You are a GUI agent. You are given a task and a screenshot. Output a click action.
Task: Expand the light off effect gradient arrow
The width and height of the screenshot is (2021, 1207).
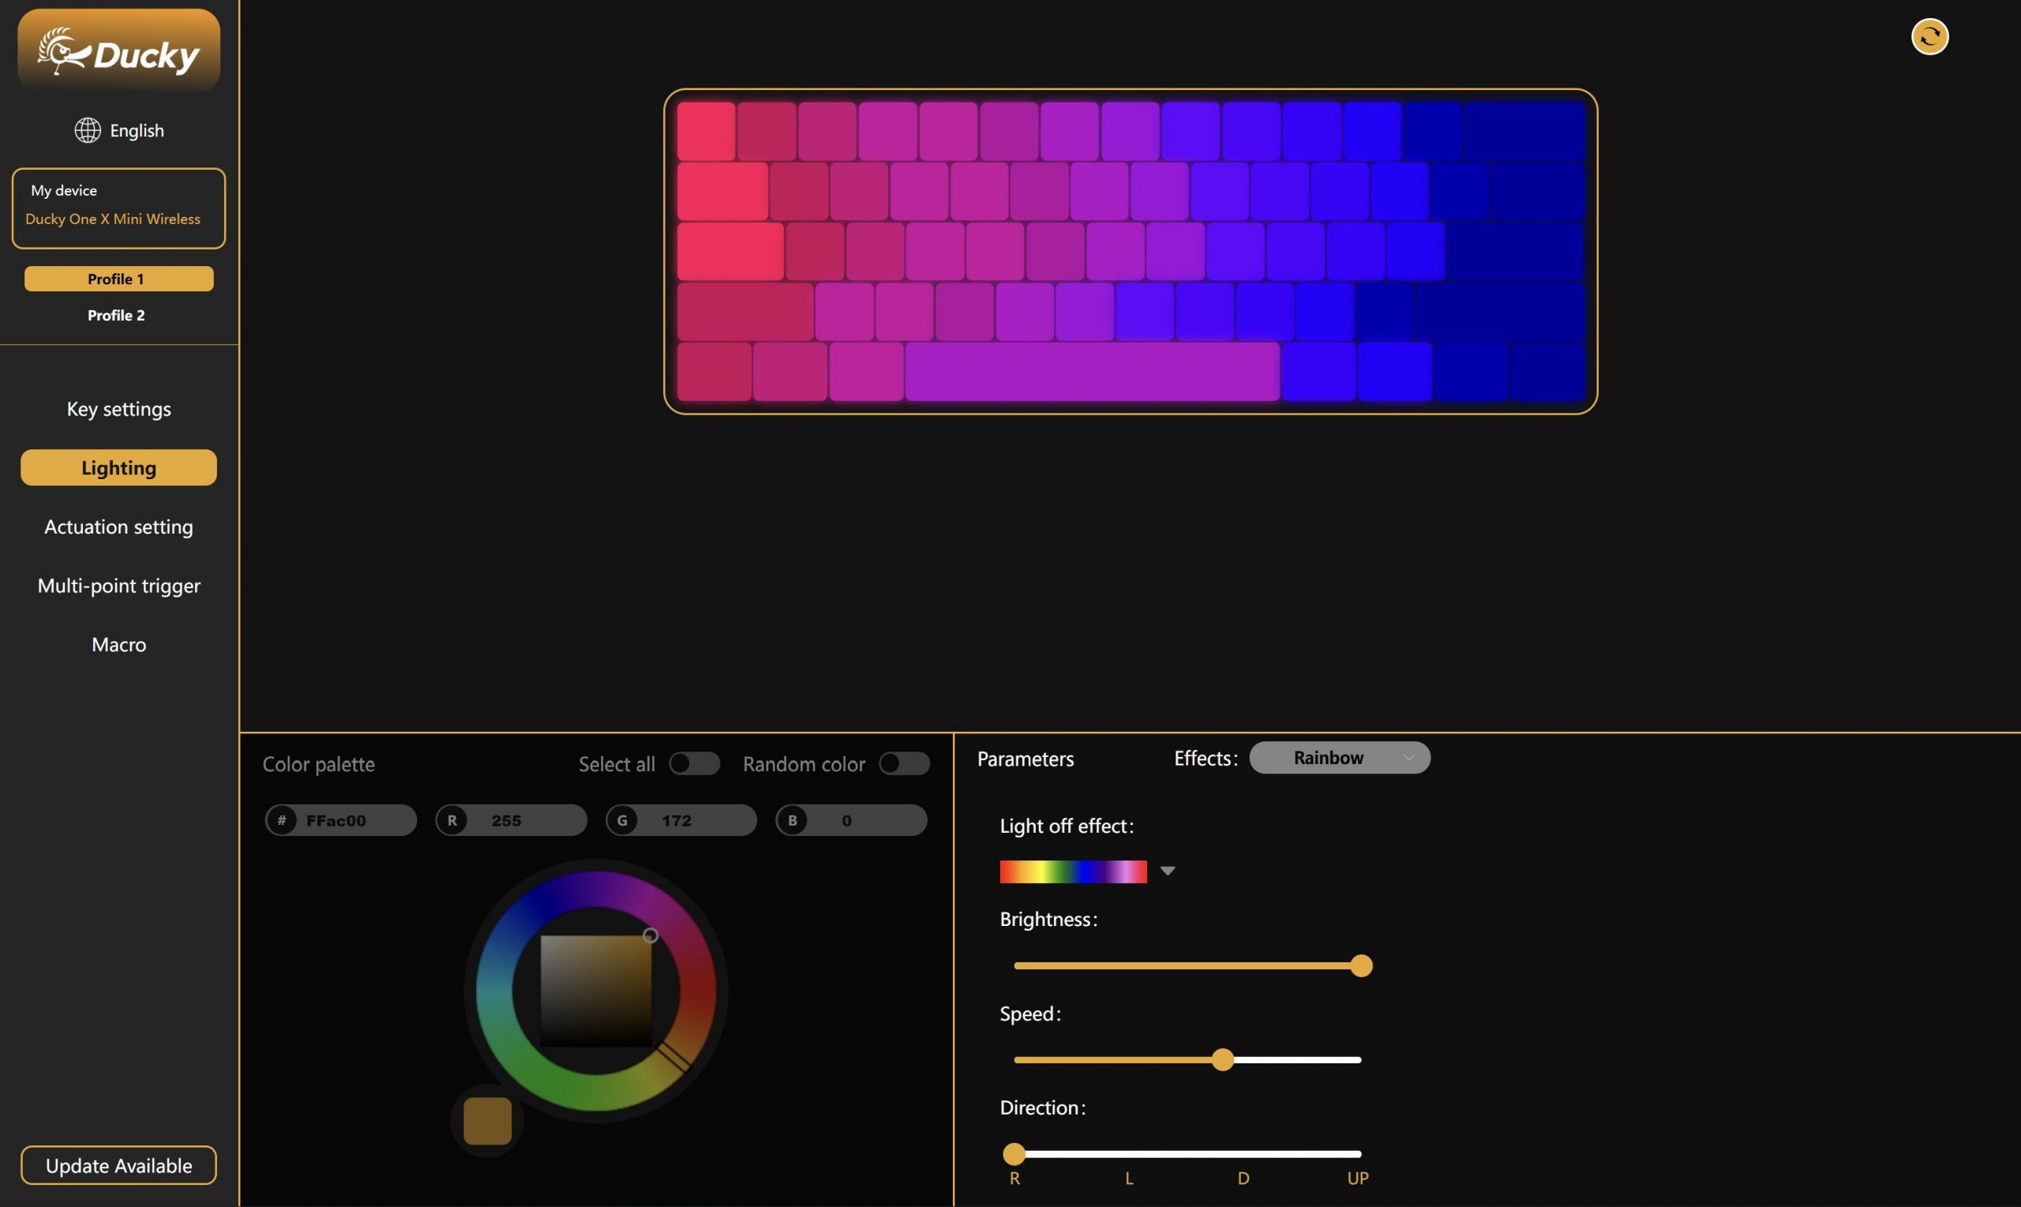1167,871
